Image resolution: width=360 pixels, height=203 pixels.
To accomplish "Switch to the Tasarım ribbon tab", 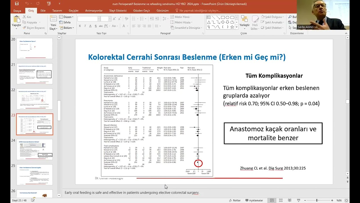I will pyautogui.click(x=57, y=10).
